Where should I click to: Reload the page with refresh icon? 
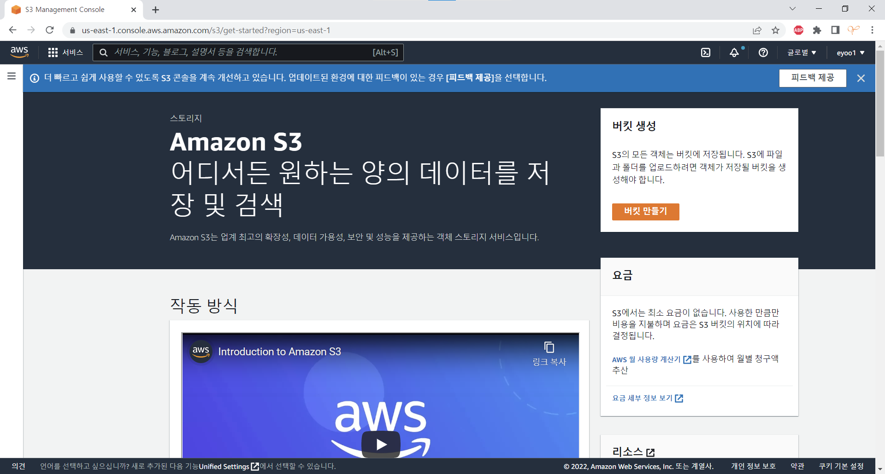50,30
